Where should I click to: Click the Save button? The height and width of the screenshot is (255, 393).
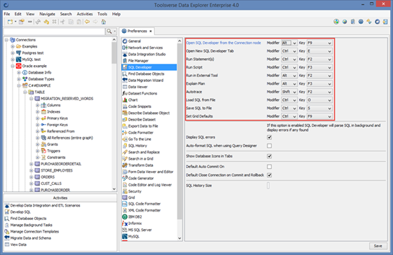point(378,246)
